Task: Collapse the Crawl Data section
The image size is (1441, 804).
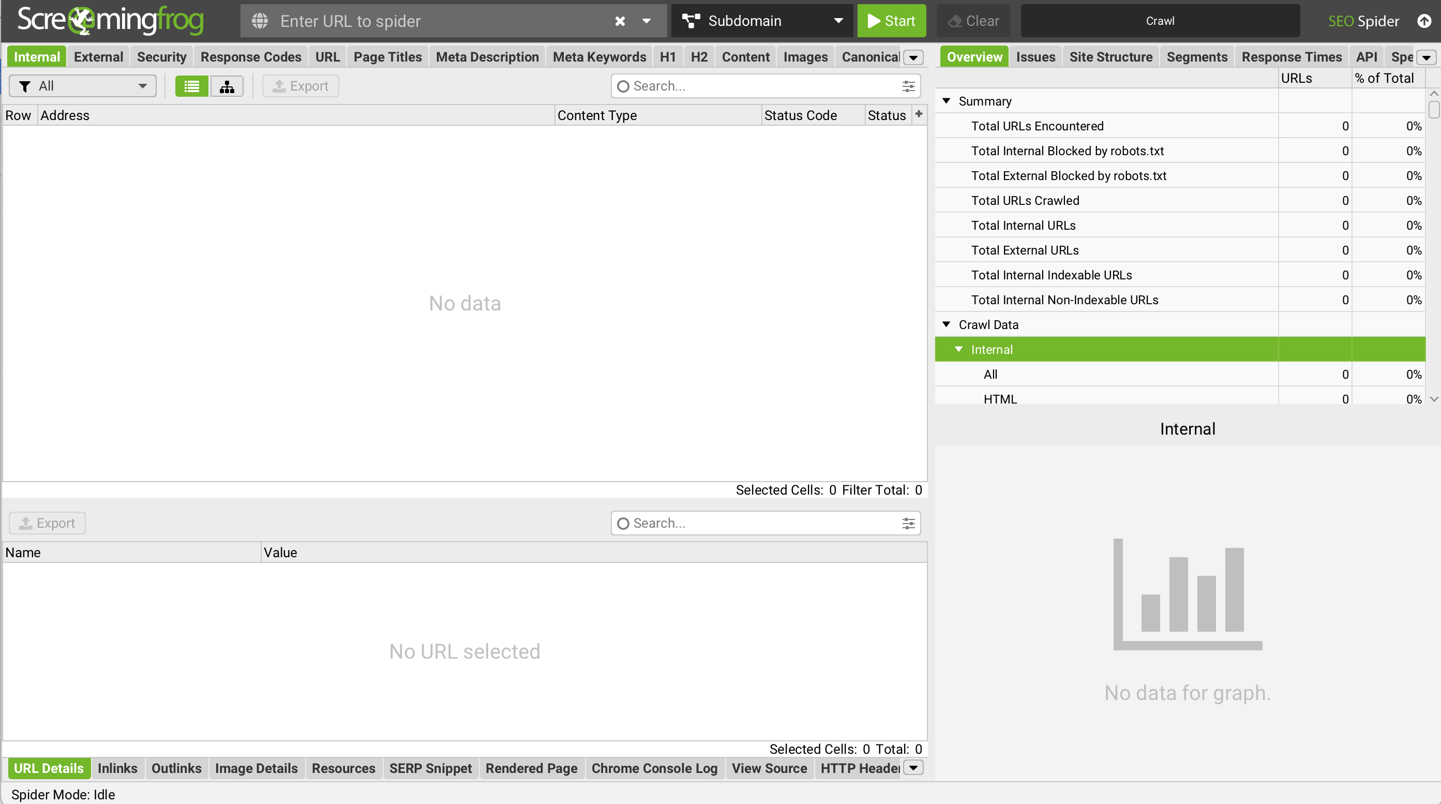Action: tap(947, 324)
